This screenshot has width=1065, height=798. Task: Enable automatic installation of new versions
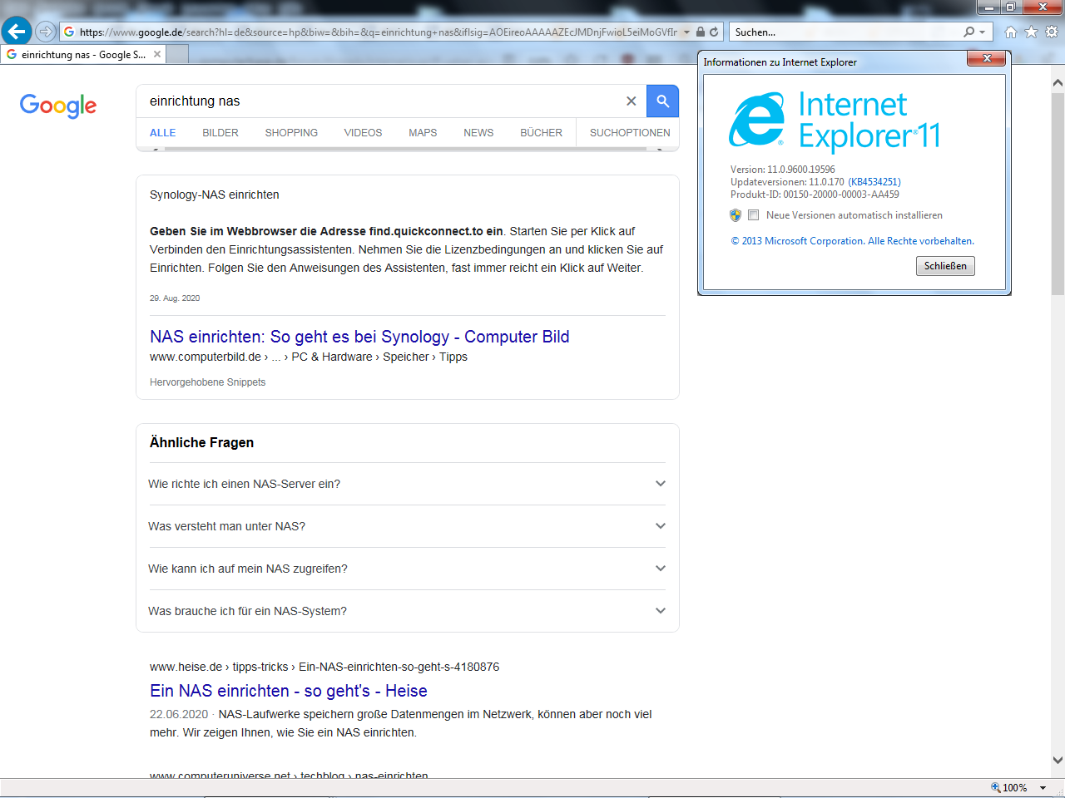[x=753, y=214]
